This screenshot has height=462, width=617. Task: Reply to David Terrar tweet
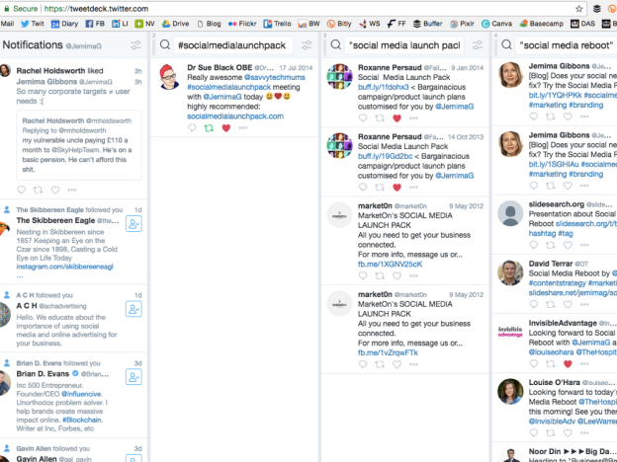pos(534,304)
